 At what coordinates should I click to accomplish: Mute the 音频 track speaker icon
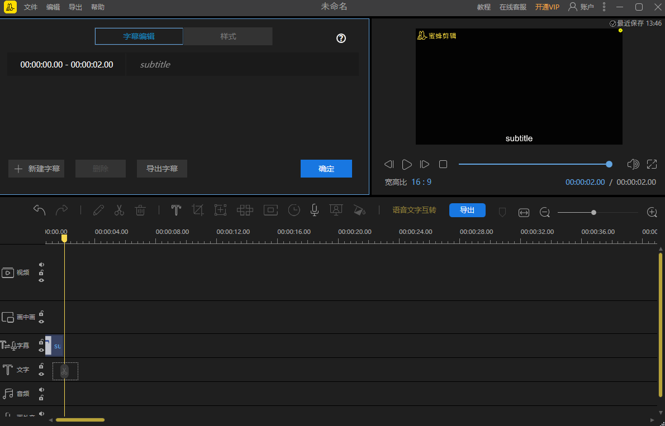[x=41, y=390]
